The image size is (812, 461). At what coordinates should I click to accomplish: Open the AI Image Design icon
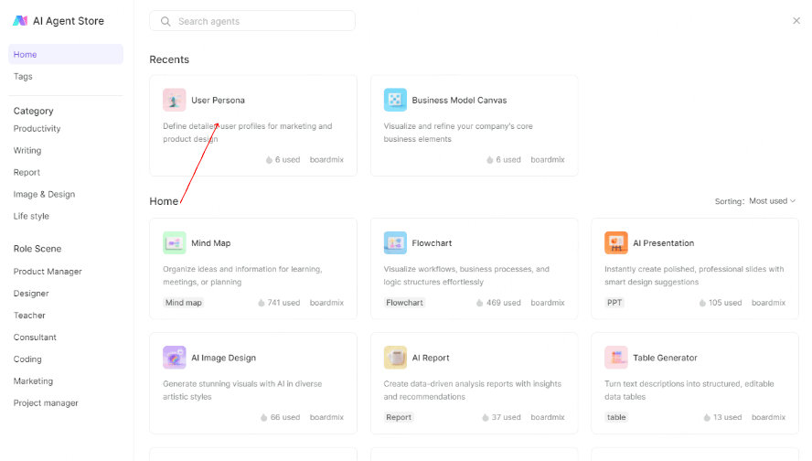[x=174, y=358]
